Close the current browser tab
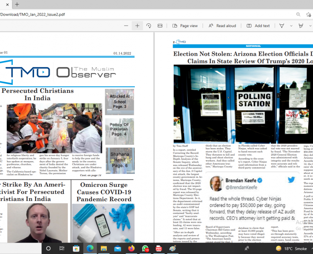 (x=7, y=4)
